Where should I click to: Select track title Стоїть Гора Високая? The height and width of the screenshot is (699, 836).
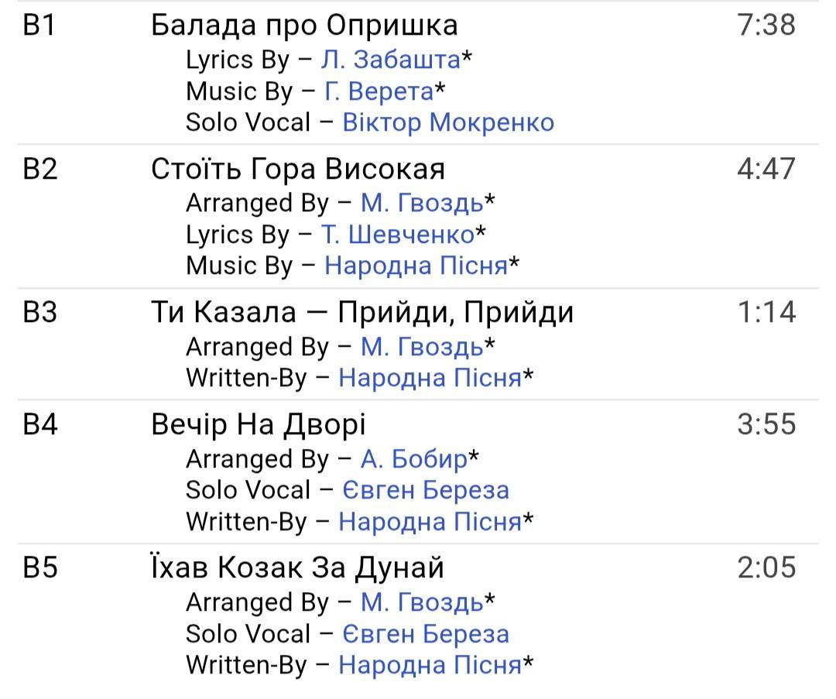[298, 169]
